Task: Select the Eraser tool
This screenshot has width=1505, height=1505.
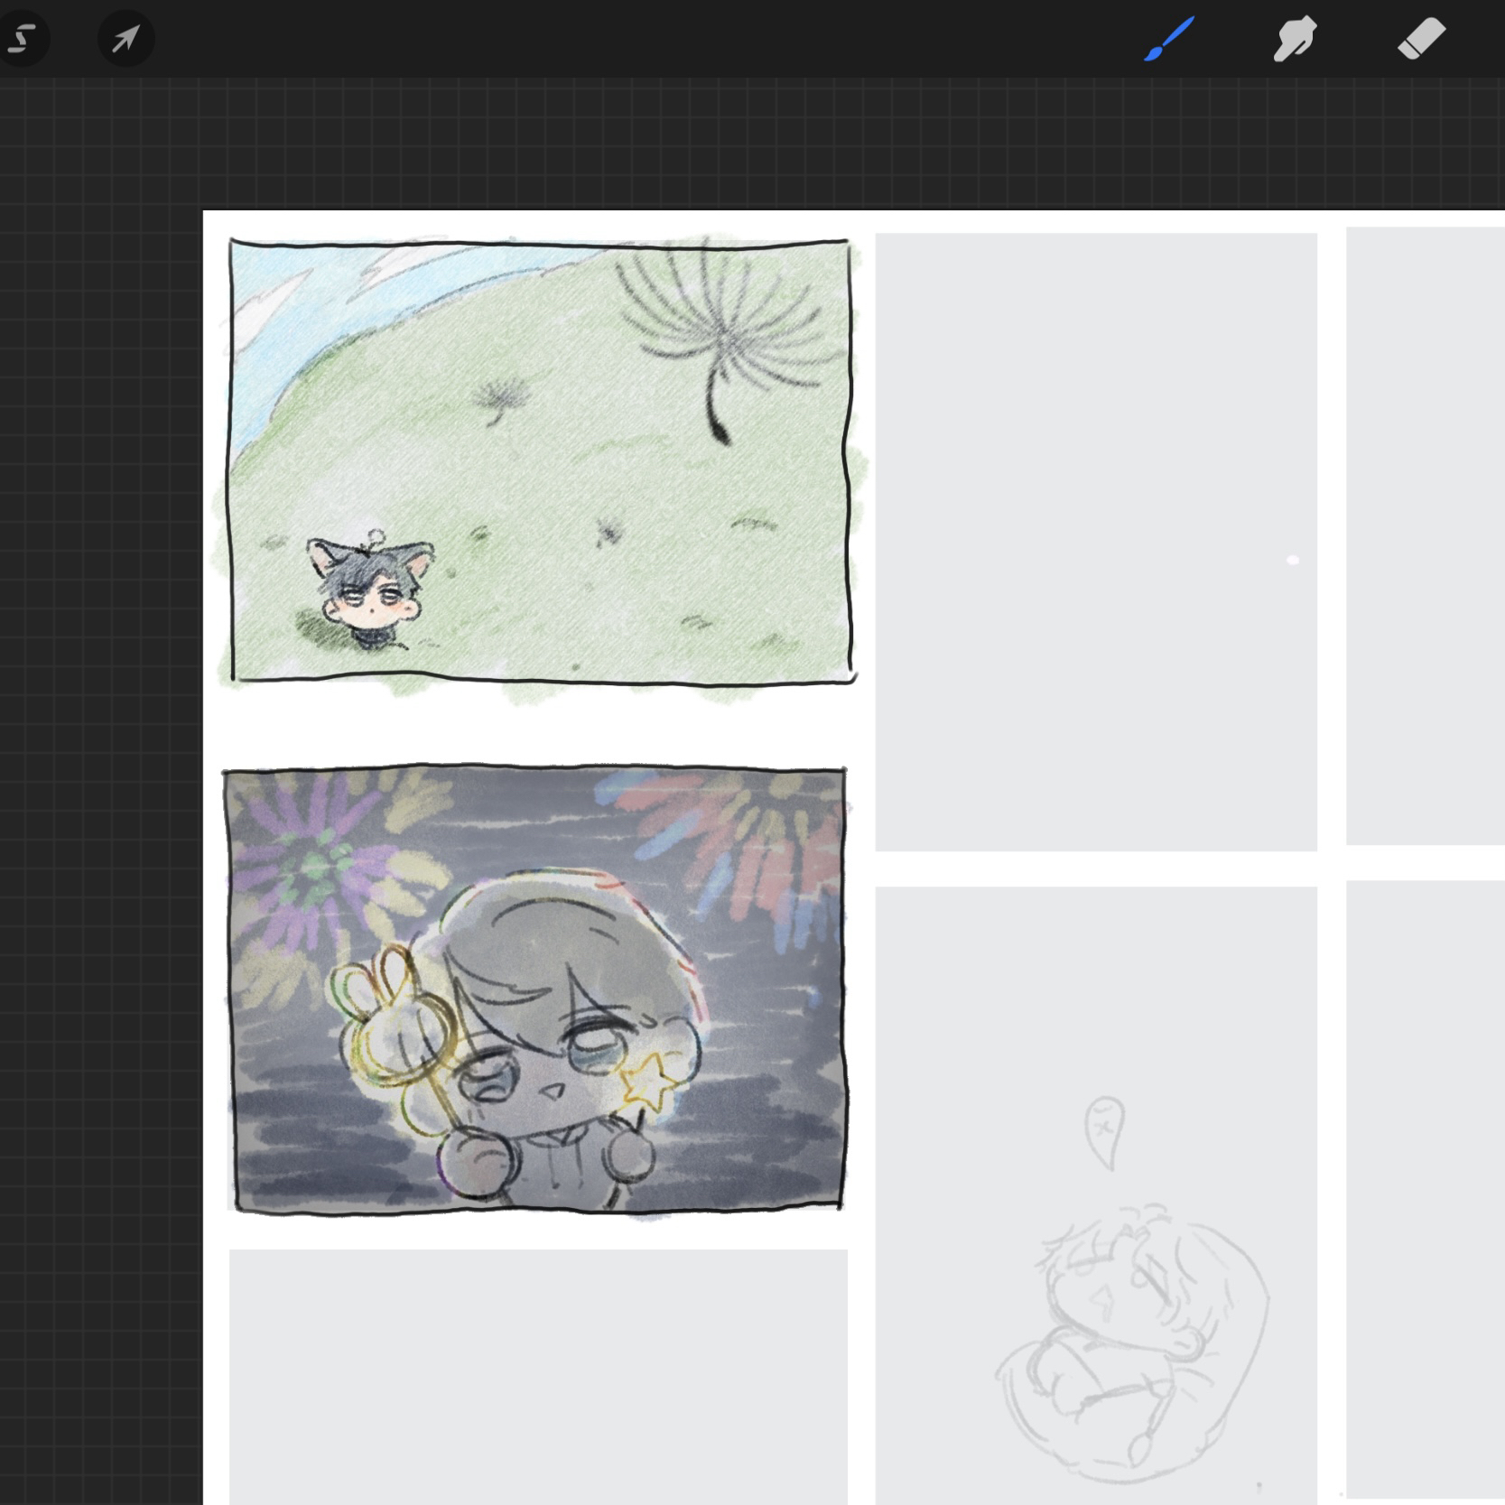Action: click(1421, 40)
